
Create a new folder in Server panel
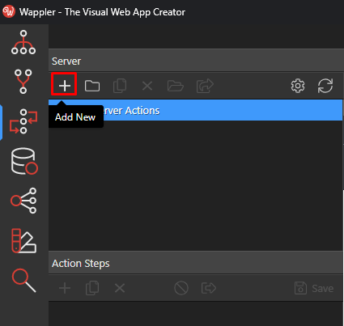(x=92, y=86)
